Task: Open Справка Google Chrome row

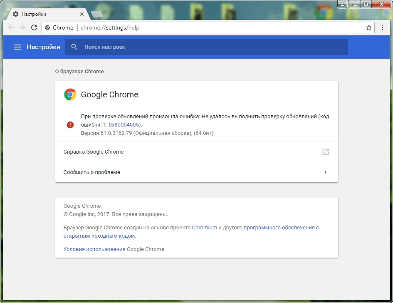Action: [x=196, y=152]
